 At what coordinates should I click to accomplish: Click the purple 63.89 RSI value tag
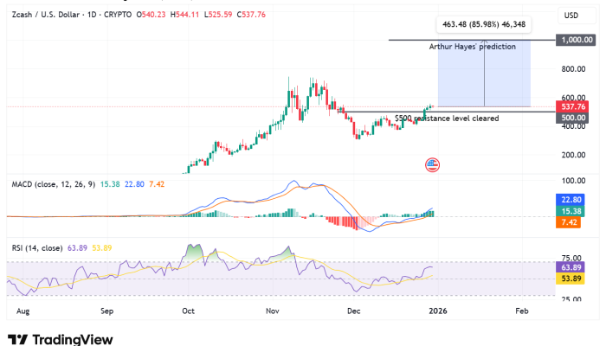(571, 268)
